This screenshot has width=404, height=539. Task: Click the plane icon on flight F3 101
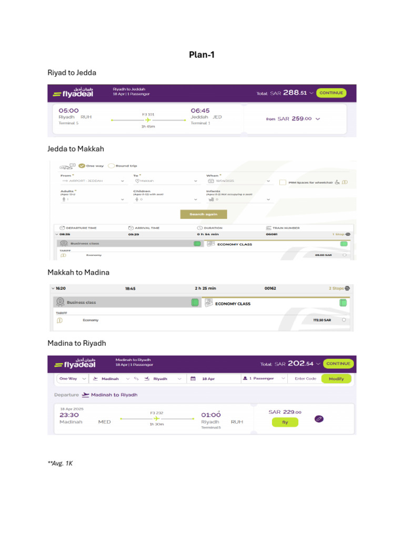pos(148,120)
